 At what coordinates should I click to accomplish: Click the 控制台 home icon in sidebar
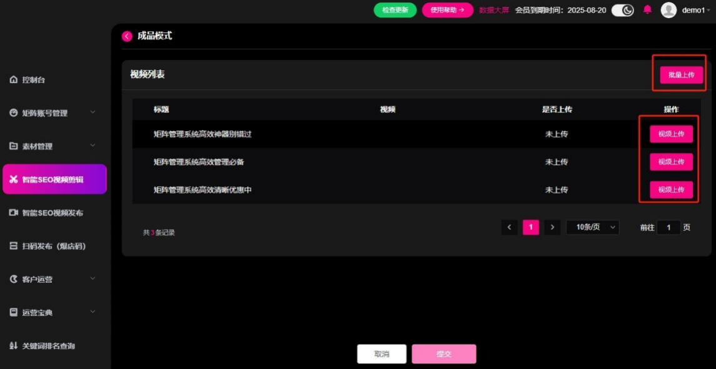(13, 80)
